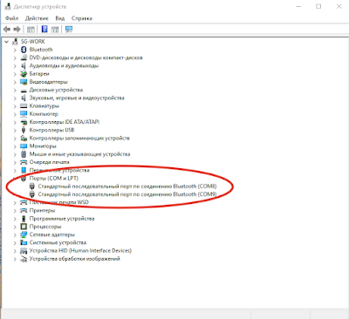
Task: Select DVD-дисководы и дисководы компакт-дисков row
Action: (86, 58)
